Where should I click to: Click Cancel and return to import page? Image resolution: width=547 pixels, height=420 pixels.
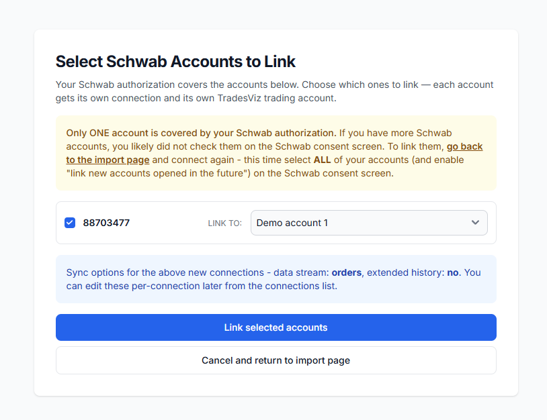click(x=276, y=360)
